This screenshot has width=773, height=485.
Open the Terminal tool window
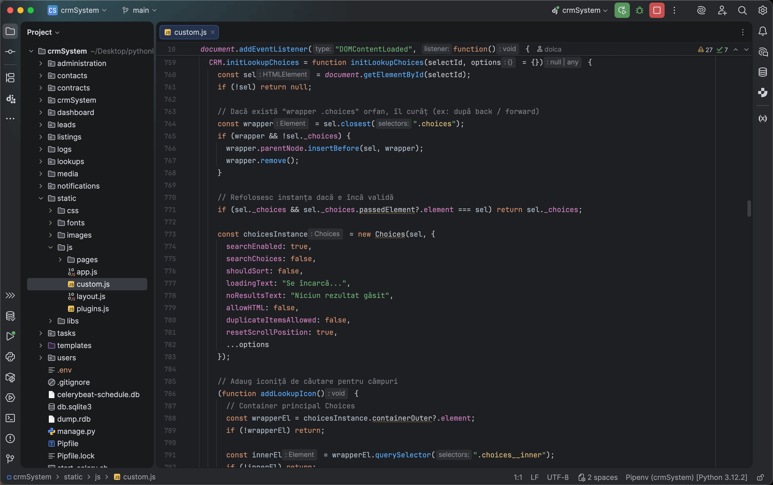click(x=10, y=418)
